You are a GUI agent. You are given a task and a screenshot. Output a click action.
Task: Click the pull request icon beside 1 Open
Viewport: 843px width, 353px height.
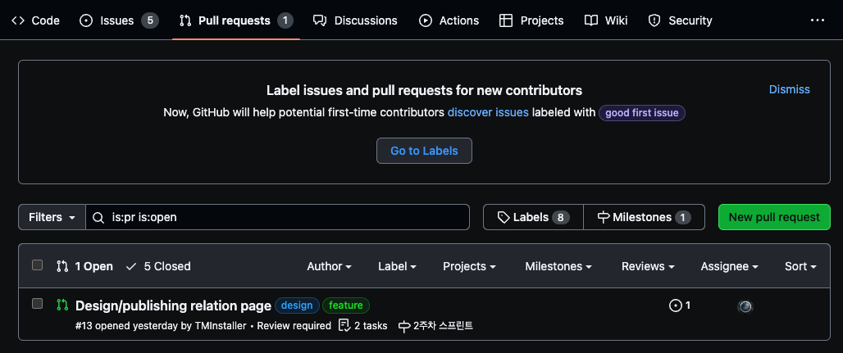pos(62,266)
